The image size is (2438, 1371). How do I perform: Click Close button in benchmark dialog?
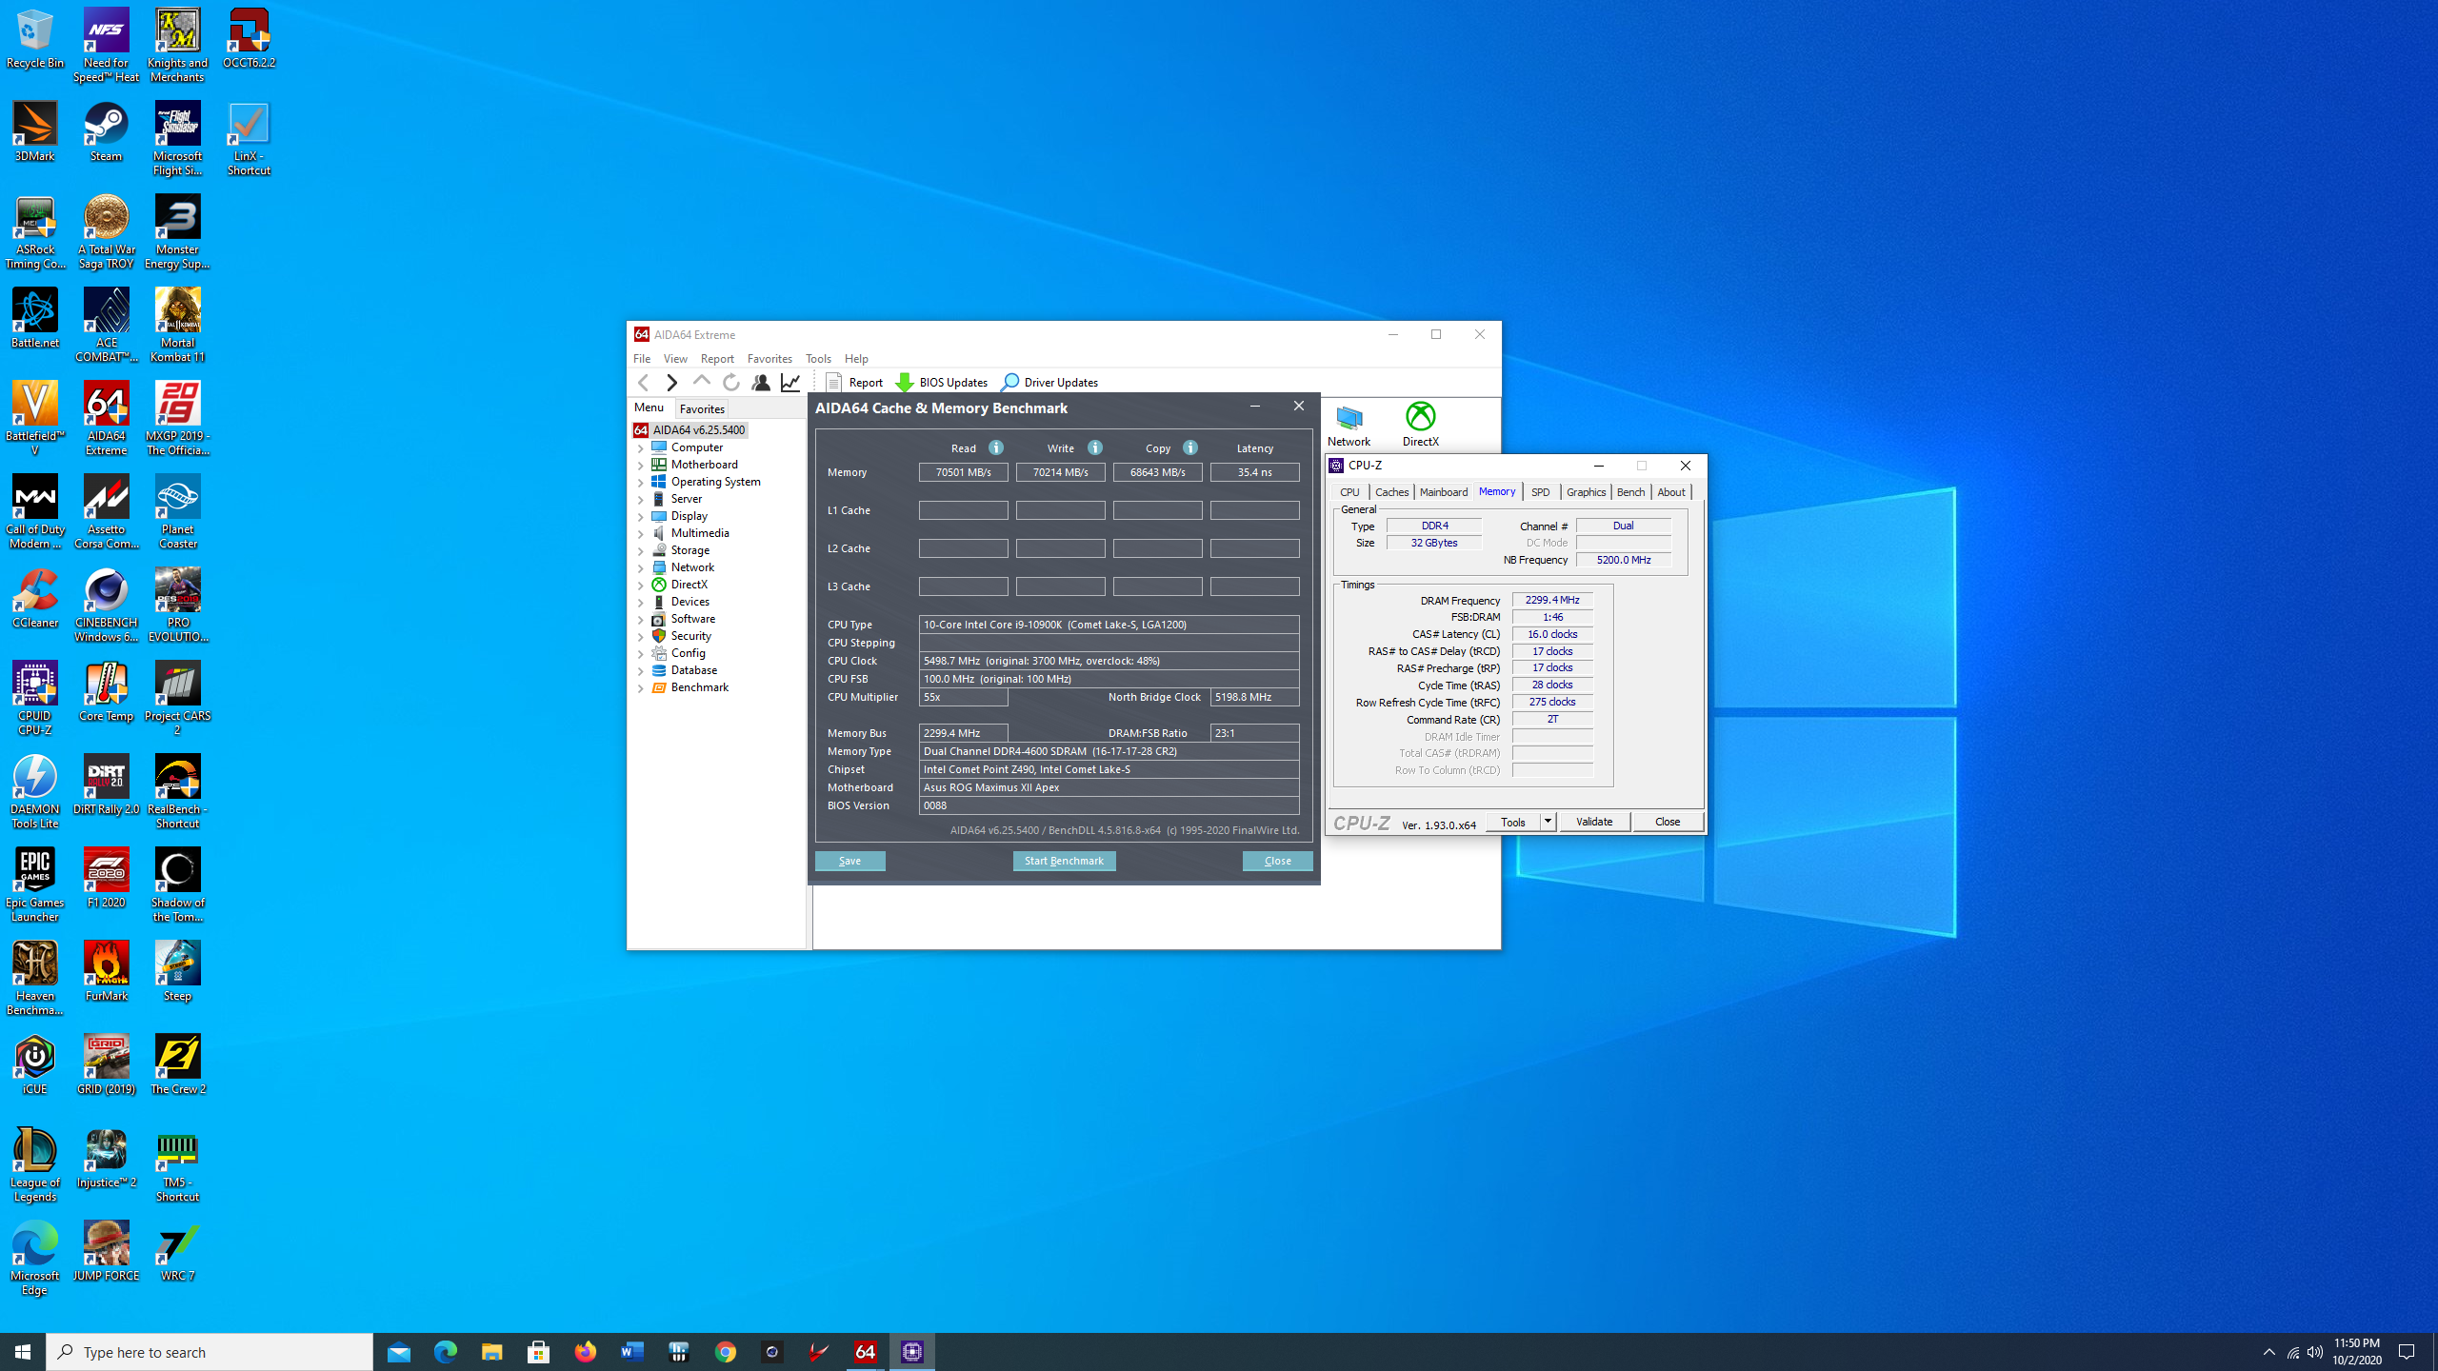tap(1277, 861)
